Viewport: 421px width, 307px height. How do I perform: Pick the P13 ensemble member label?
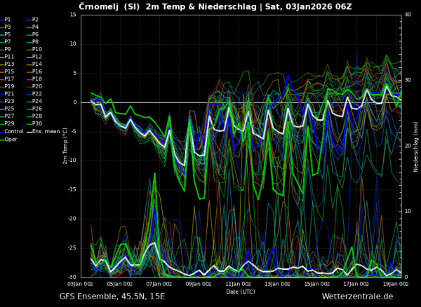[x=7, y=64]
